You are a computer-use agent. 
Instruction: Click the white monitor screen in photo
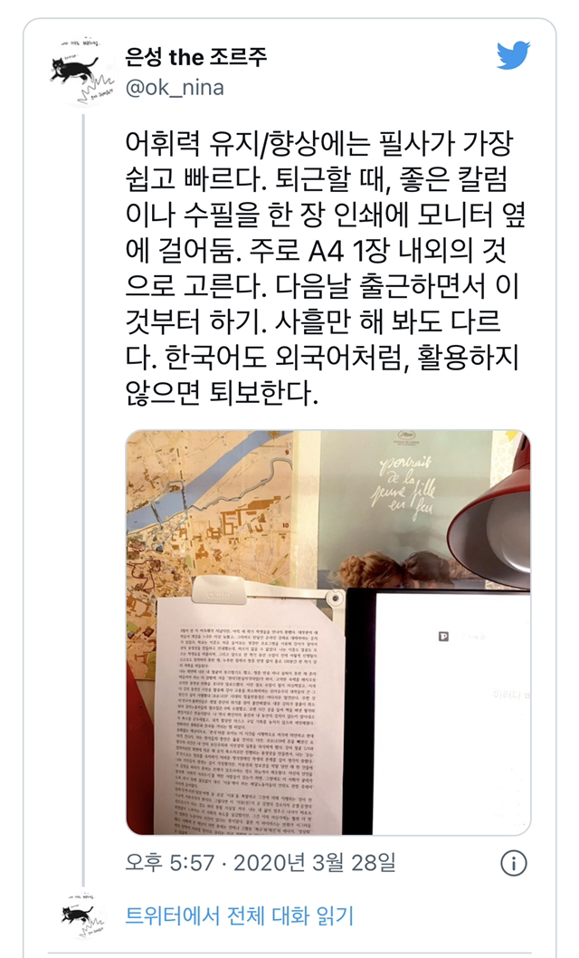451,714
